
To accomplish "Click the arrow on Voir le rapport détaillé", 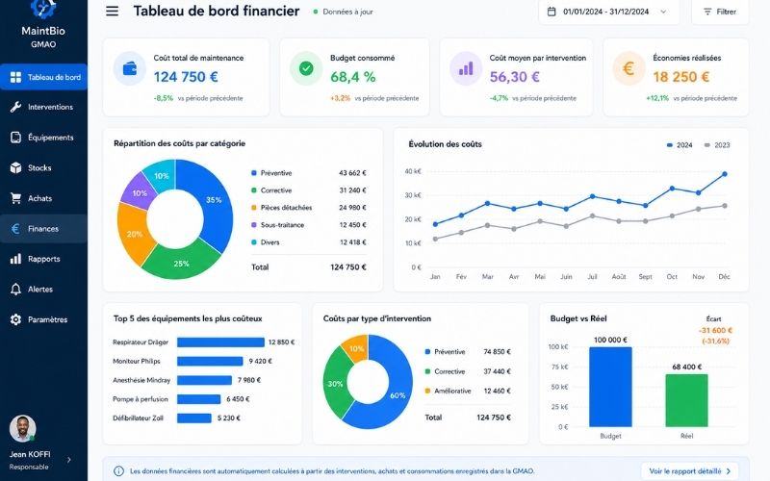I will click(729, 471).
